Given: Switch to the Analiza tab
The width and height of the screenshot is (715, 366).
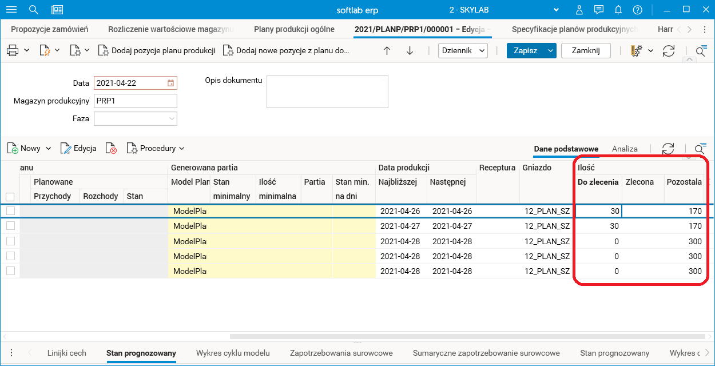Looking at the screenshot, I should [625, 149].
